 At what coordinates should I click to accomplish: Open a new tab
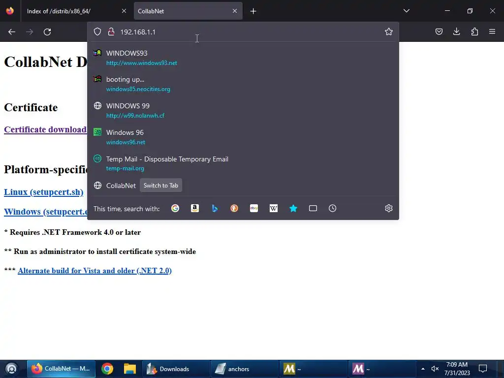[253, 11]
